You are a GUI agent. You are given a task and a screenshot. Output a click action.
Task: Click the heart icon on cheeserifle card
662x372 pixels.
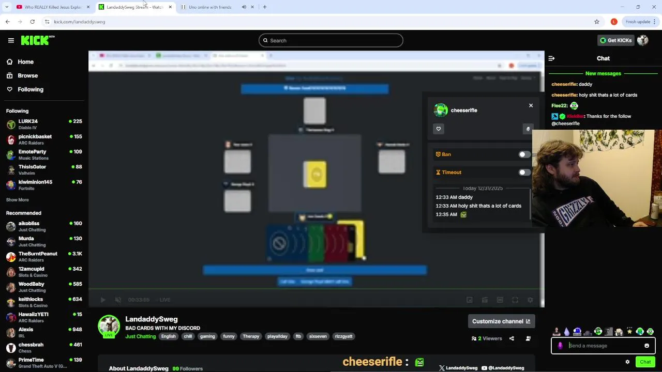[439, 129]
